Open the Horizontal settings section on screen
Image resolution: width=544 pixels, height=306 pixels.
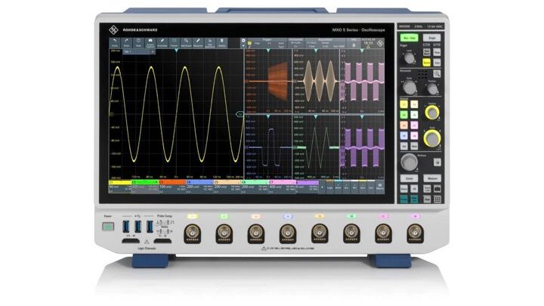point(296,43)
